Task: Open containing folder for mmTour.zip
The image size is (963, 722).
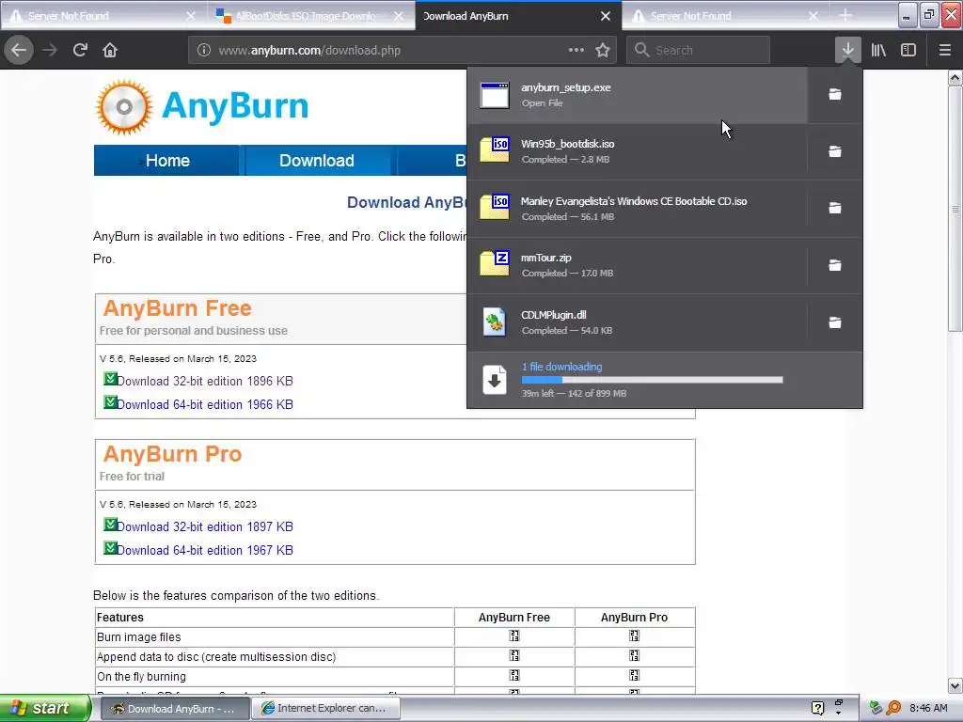Action: (x=835, y=265)
